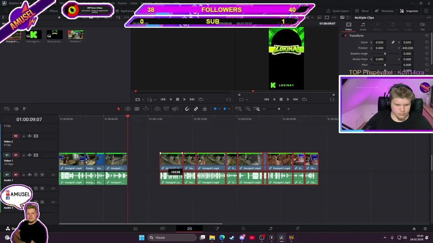Open the Quick Export dialog

pyautogui.click(x=338, y=11)
